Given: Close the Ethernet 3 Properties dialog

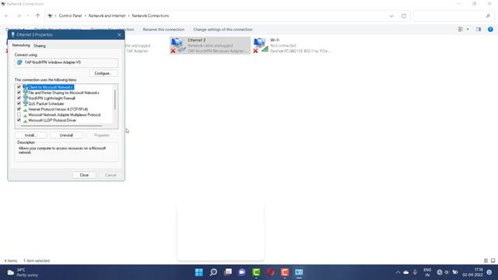Looking at the screenshot, I should (119, 34).
